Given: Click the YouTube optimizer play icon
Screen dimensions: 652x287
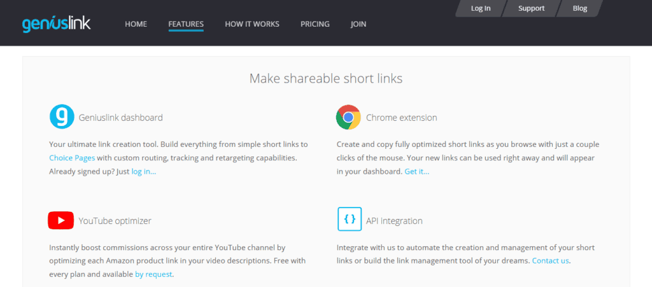Looking at the screenshot, I should [60, 221].
